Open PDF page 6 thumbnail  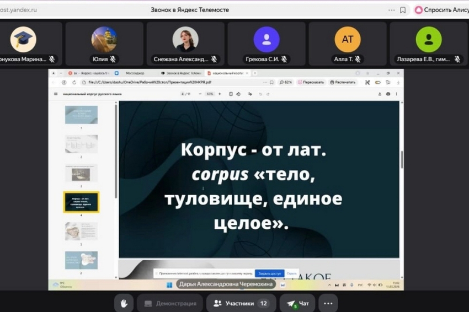click(81, 260)
